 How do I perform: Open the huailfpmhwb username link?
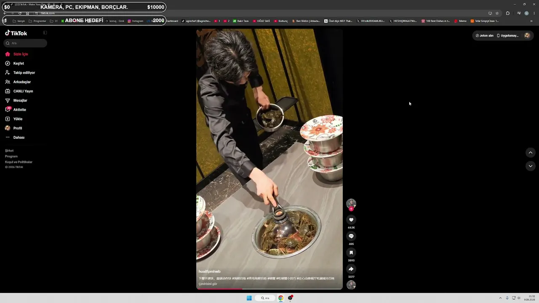click(210, 271)
